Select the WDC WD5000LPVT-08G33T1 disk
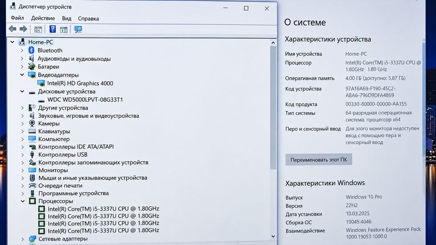This screenshot has height=245, width=436. click(x=85, y=100)
